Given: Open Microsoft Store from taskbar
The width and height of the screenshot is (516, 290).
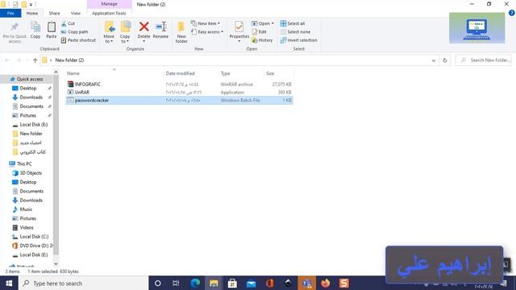Looking at the screenshot, I should pos(232,283).
